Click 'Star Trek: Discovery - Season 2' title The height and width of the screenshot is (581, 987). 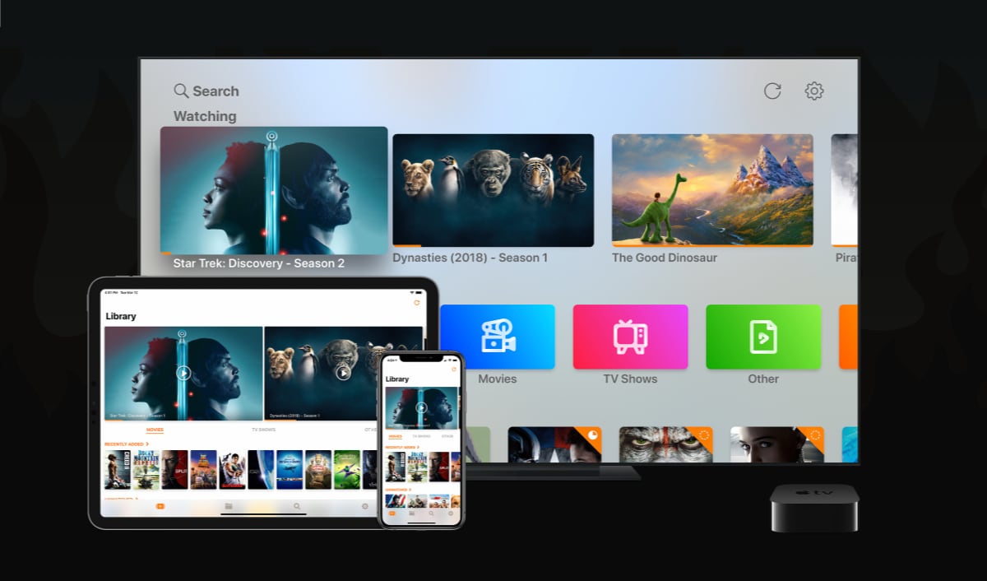click(x=259, y=263)
